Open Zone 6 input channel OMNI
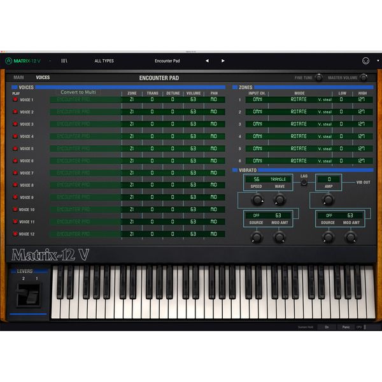This screenshot has width=382, height=382. [257, 161]
